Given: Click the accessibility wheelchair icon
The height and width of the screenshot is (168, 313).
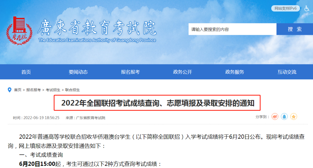Looking at the screenshot, I should point(307,9).
